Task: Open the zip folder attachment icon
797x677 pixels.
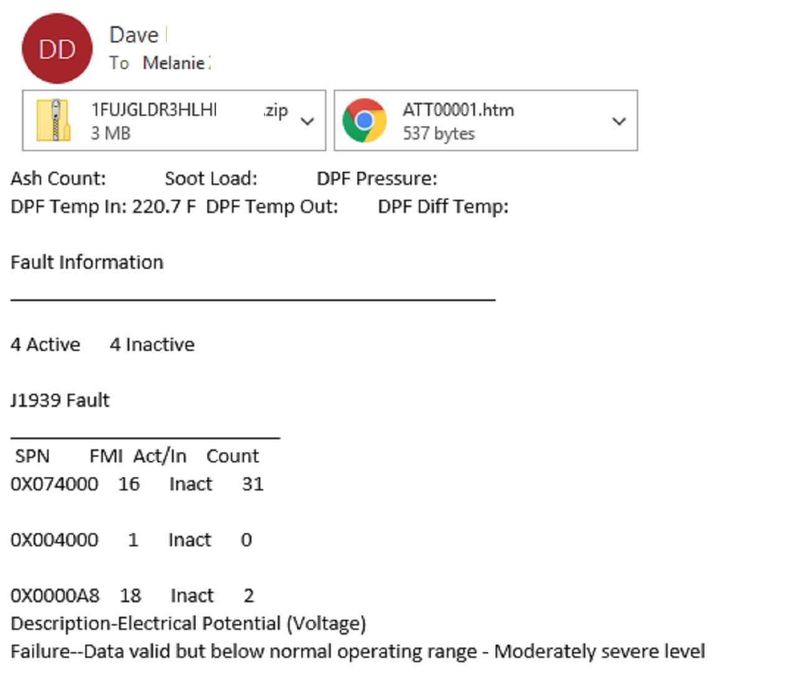Action: (54, 120)
